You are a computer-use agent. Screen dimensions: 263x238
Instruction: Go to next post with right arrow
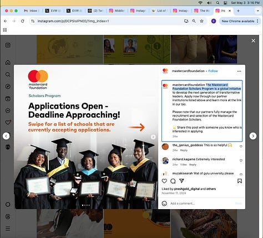pos(253,136)
